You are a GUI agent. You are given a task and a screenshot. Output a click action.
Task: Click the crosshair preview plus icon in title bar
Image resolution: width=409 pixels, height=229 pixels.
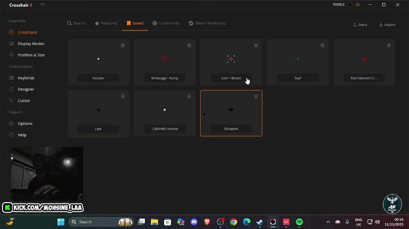coord(350,5)
